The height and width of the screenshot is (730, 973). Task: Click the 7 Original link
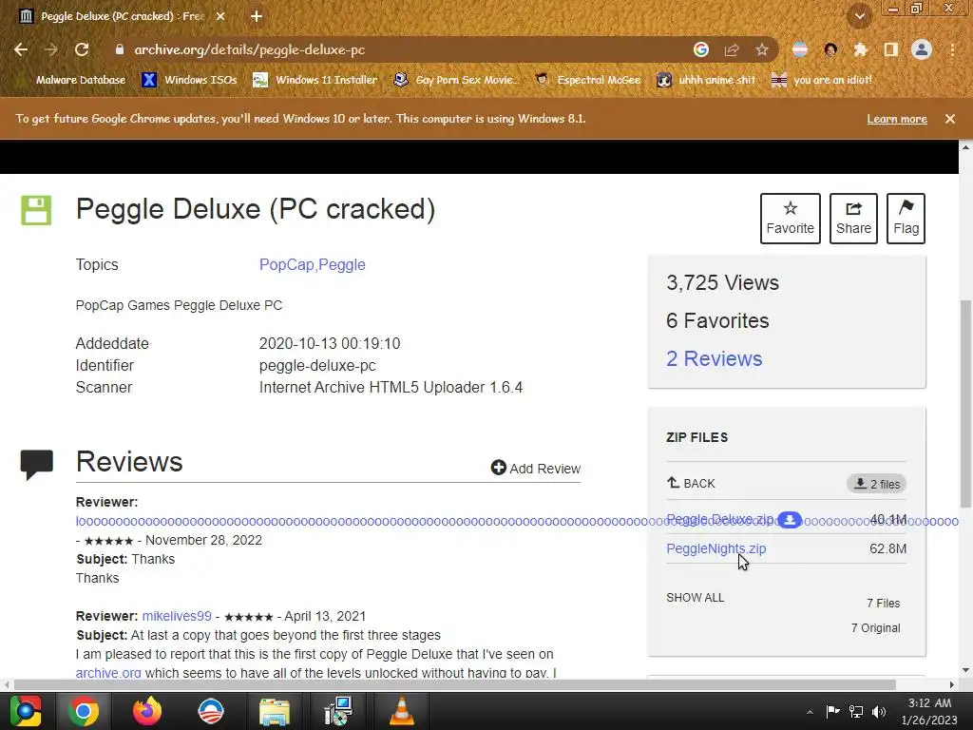coord(875,627)
